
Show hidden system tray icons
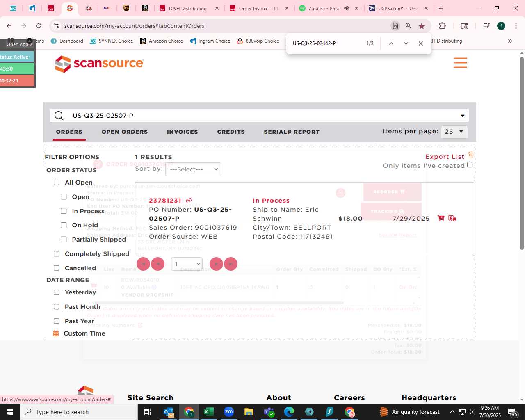click(452, 412)
